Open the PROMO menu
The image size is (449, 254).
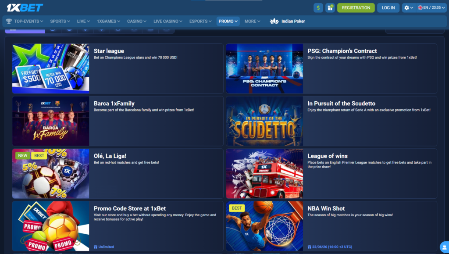tap(228, 21)
